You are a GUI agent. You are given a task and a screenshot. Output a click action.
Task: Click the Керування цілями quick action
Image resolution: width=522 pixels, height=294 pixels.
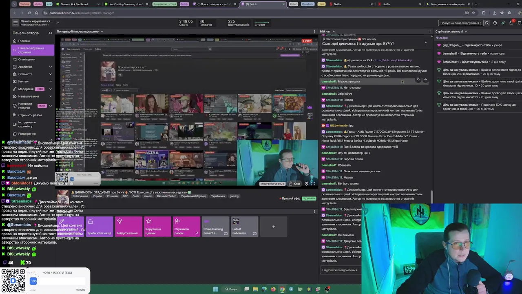157,227
